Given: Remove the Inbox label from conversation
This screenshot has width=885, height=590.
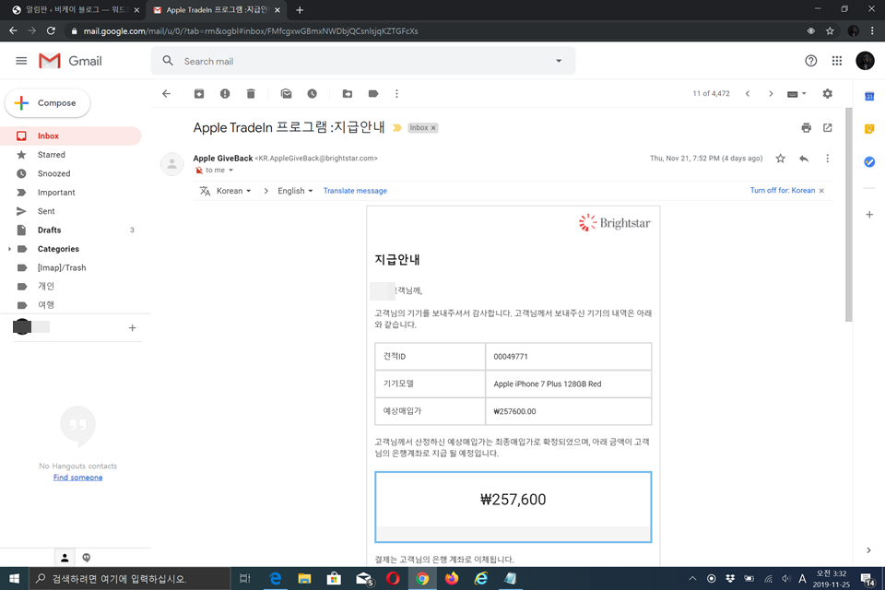Looking at the screenshot, I should click(x=433, y=128).
